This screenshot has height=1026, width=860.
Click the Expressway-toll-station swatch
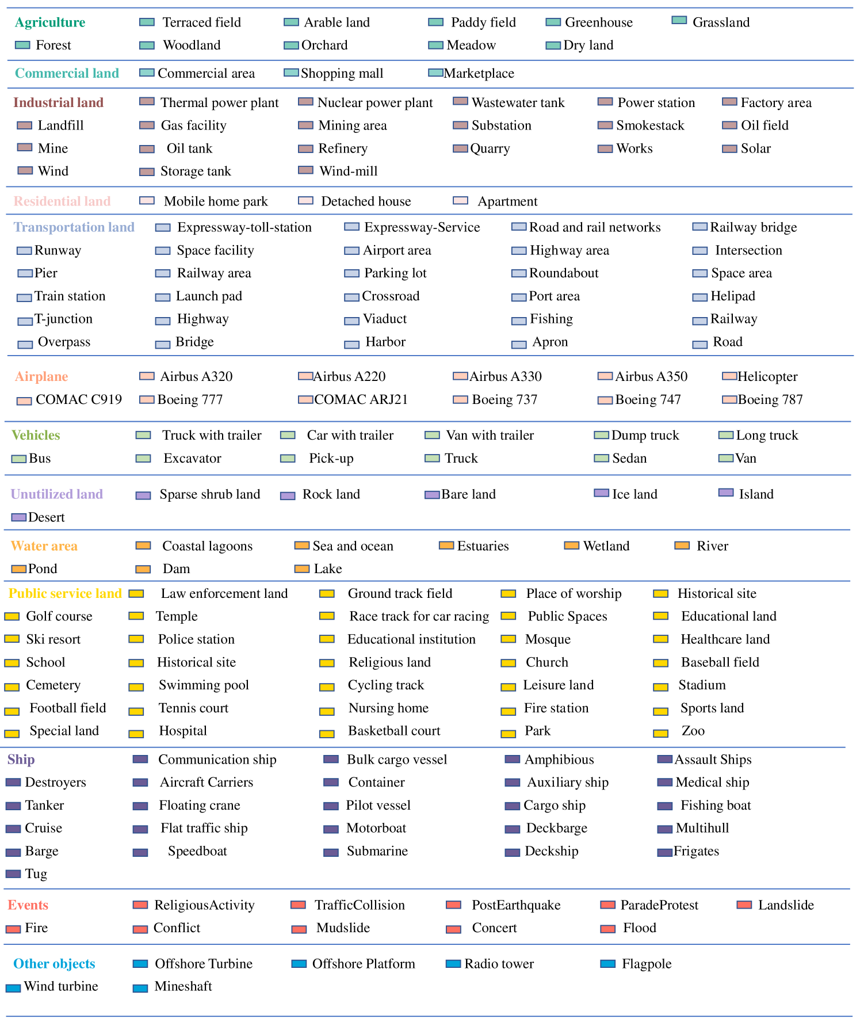(x=163, y=228)
